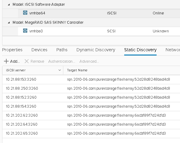Click target name in the 10.21.202.65 row
Viewport: 180px width, 143px height.
116,133
